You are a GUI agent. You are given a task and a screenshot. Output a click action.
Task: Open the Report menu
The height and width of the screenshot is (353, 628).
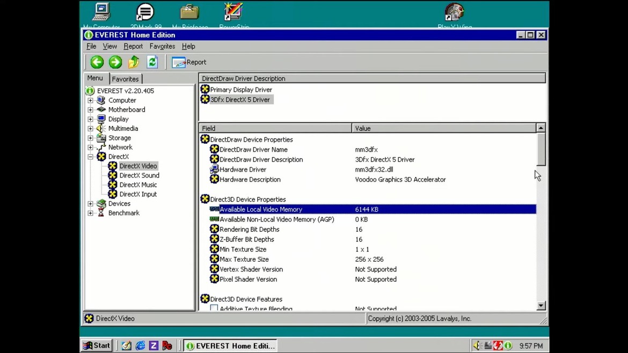coord(133,47)
